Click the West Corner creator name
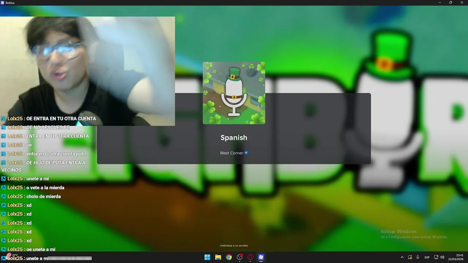Screen dimensions: 468x263 tap(231, 153)
